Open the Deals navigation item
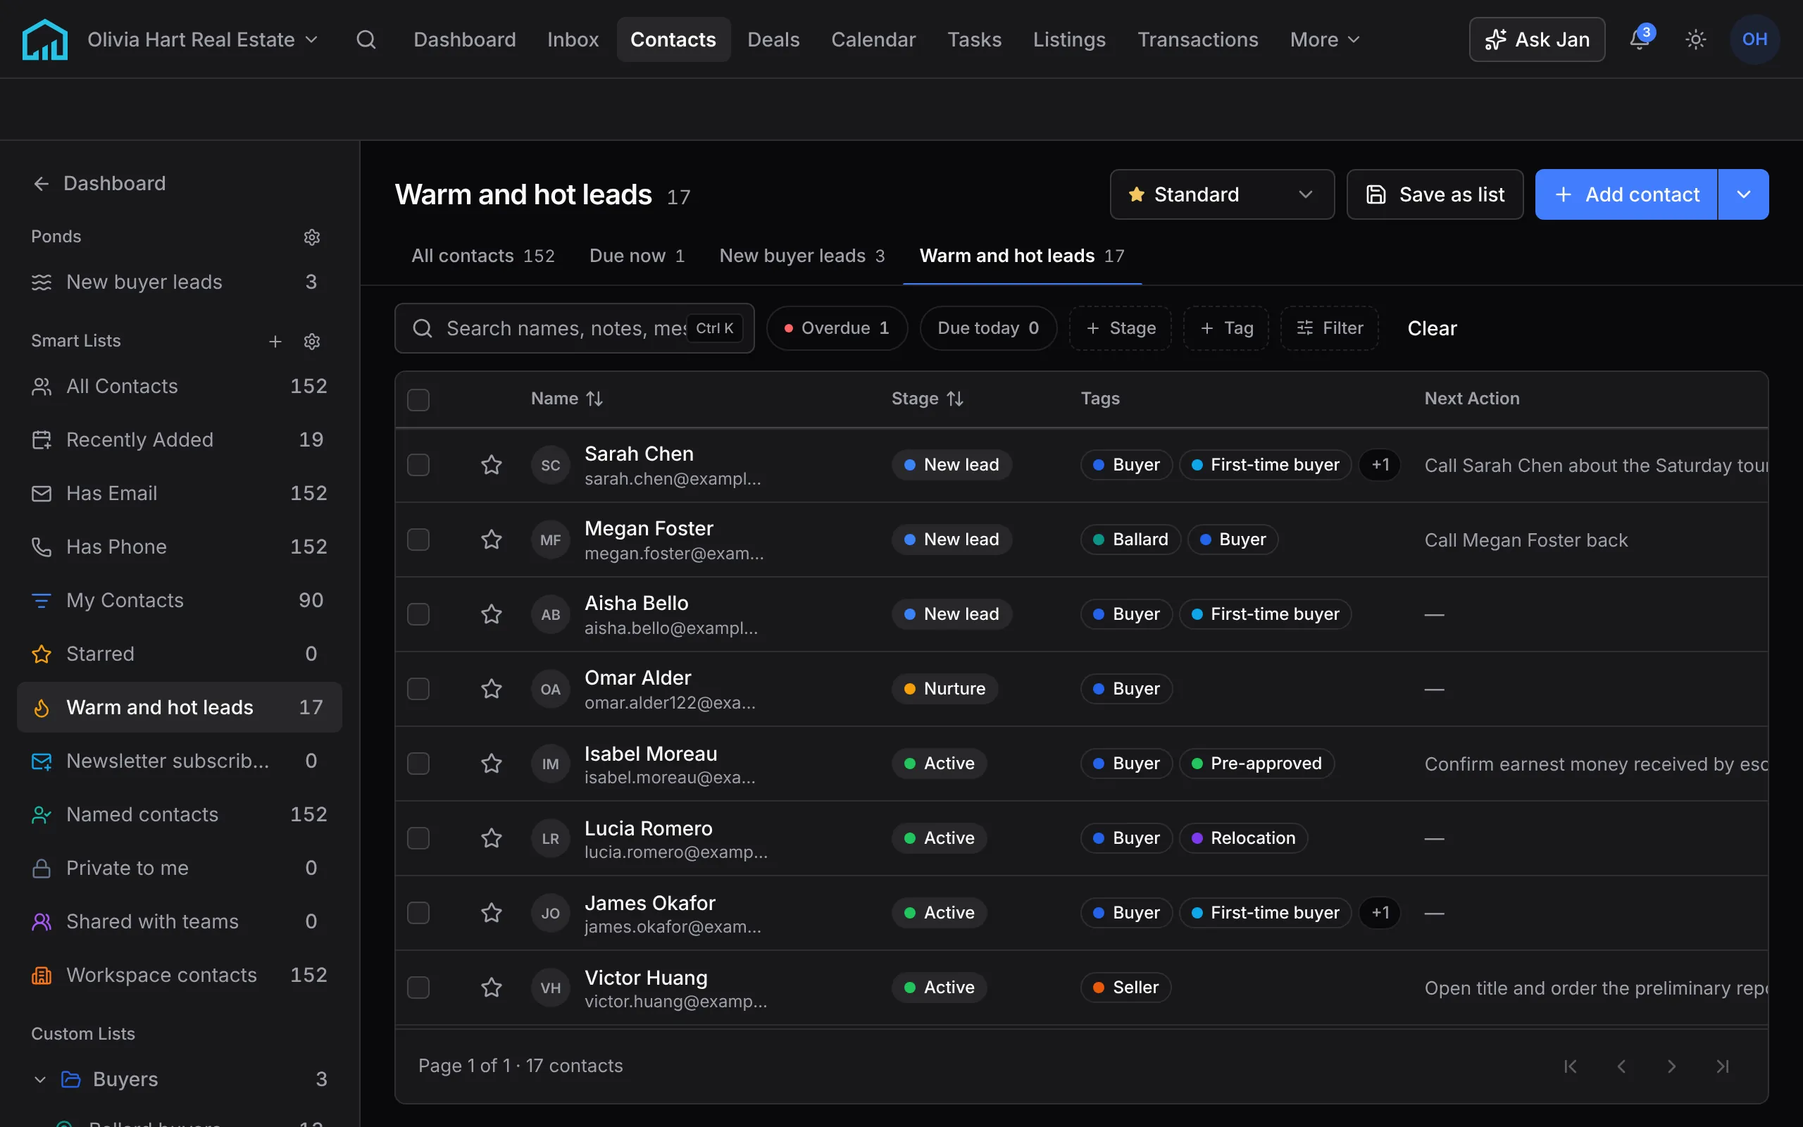The image size is (1803, 1127). point(773,39)
